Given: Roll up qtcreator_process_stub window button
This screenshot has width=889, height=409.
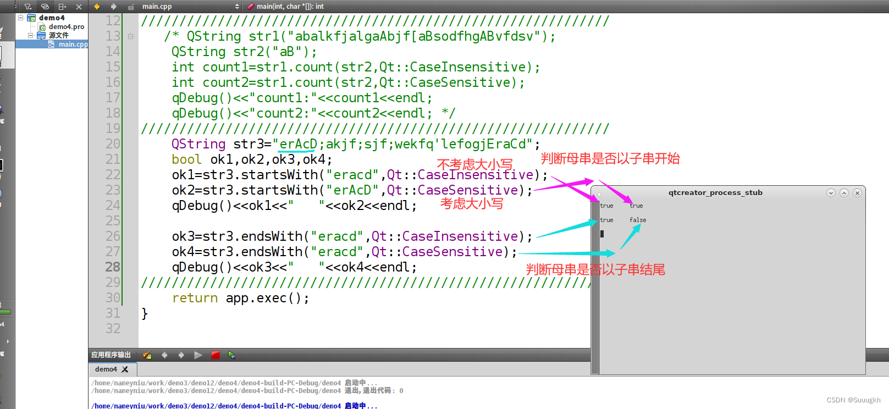Looking at the screenshot, I should [x=844, y=193].
